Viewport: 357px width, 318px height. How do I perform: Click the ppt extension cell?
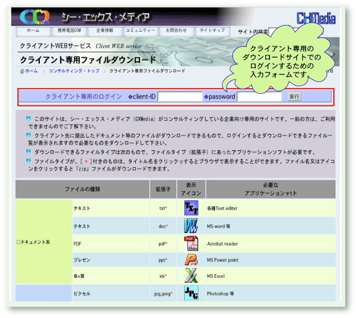pyautogui.click(x=163, y=260)
